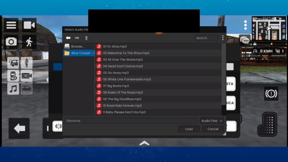Click the Load button
Image resolution: width=288 pixels, height=162 pixels.
(189, 129)
